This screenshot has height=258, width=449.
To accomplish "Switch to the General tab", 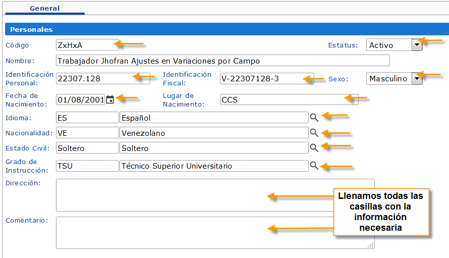I will [x=44, y=8].
